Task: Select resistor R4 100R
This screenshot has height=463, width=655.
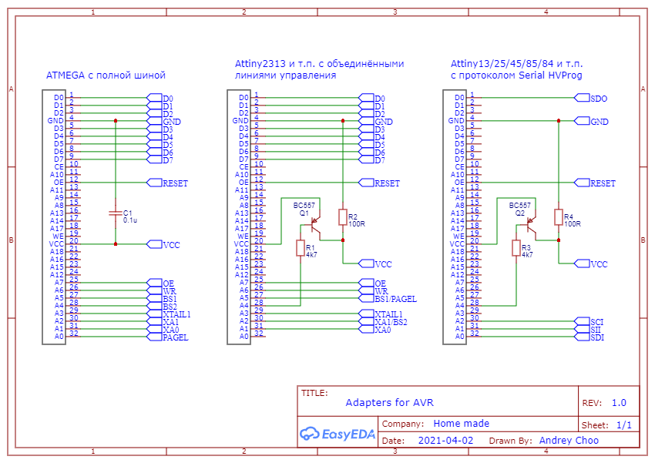Action: (x=559, y=217)
